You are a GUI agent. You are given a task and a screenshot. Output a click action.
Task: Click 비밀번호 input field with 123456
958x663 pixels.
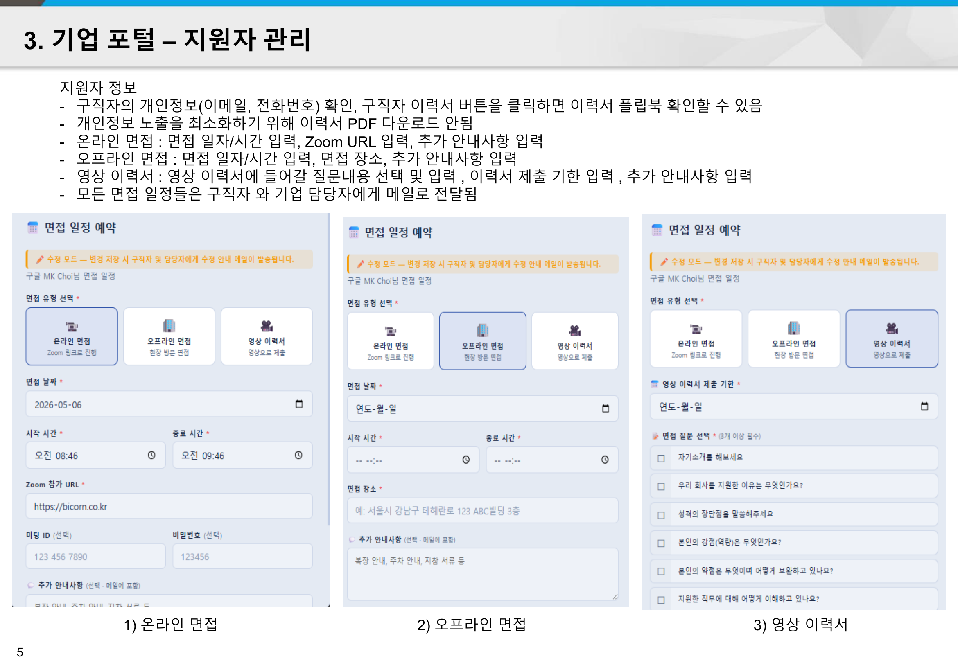click(243, 556)
